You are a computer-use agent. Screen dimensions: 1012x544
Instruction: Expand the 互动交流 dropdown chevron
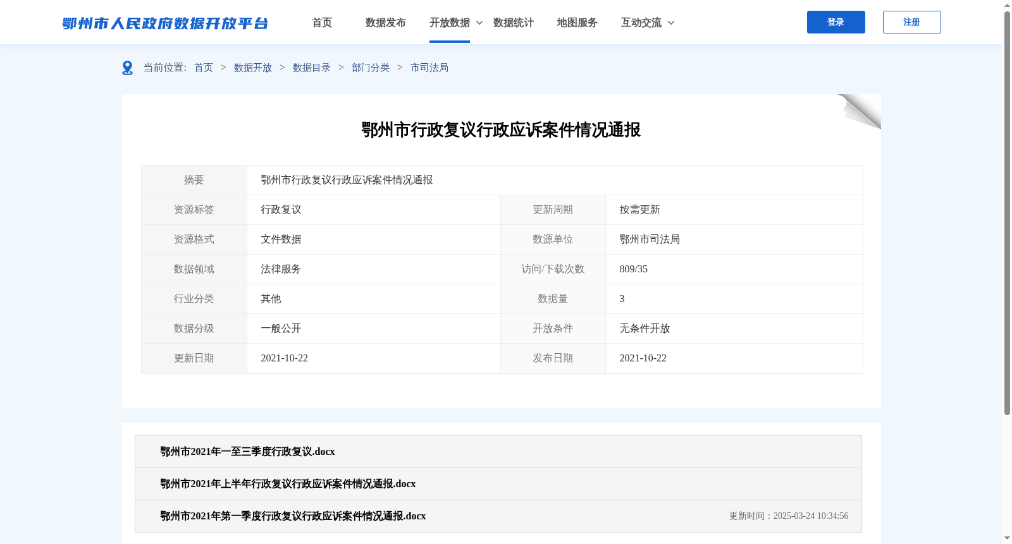(x=671, y=23)
